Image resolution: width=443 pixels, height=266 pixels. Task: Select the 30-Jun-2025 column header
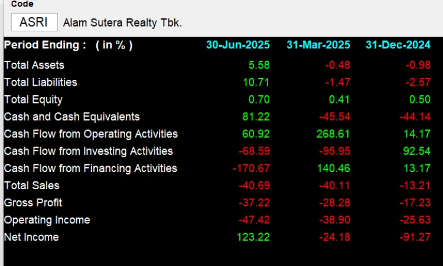(x=237, y=45)
